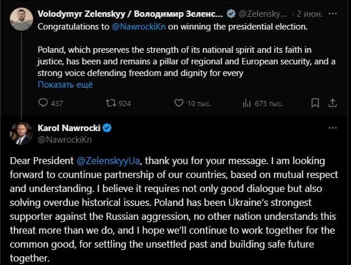351x265 pixels.
Task: Open Volodymyr Zelenskyy's profile via display name
Action: pyautogui.click(x=130, y=13)
